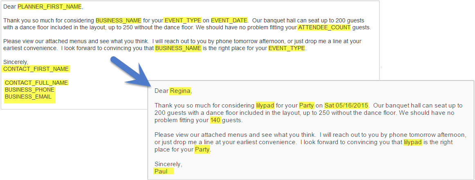Viewport: 475px width, 180px height.
Task: Select the highlighted number 140
Action: (x=216, y=120)
